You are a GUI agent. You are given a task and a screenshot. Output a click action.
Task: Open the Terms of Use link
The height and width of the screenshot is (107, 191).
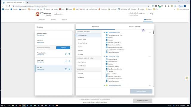[86, 102]
